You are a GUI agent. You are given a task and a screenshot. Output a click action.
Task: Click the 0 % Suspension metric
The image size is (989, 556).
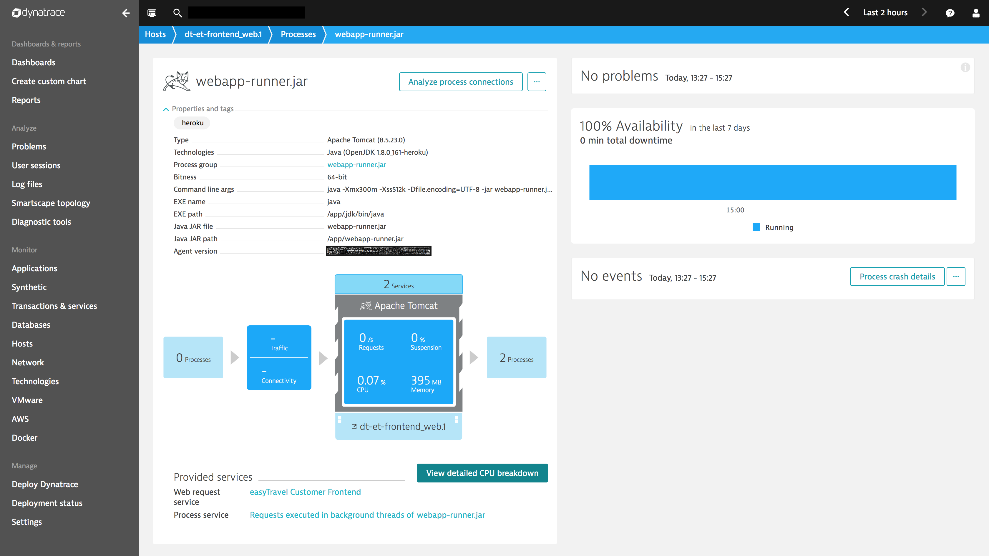(x=426, y=341)
